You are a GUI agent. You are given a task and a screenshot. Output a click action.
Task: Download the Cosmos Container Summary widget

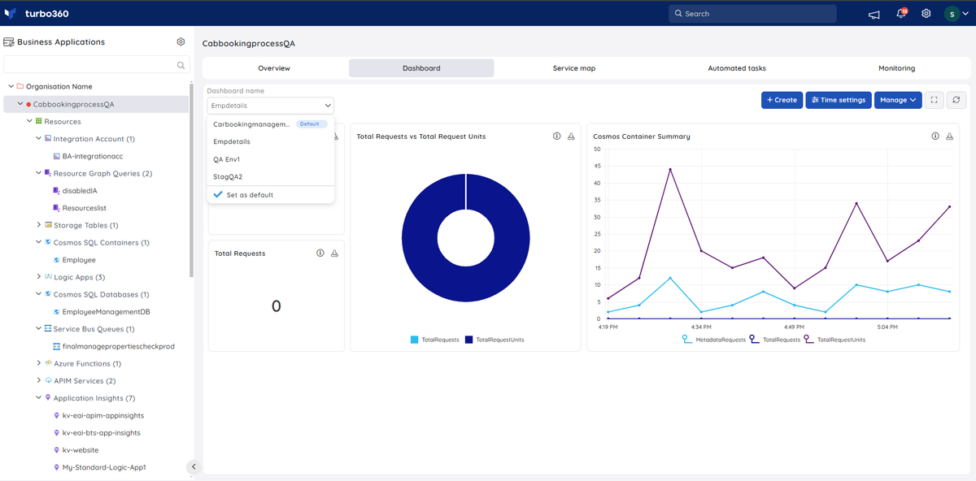click(x=950, y=136)
